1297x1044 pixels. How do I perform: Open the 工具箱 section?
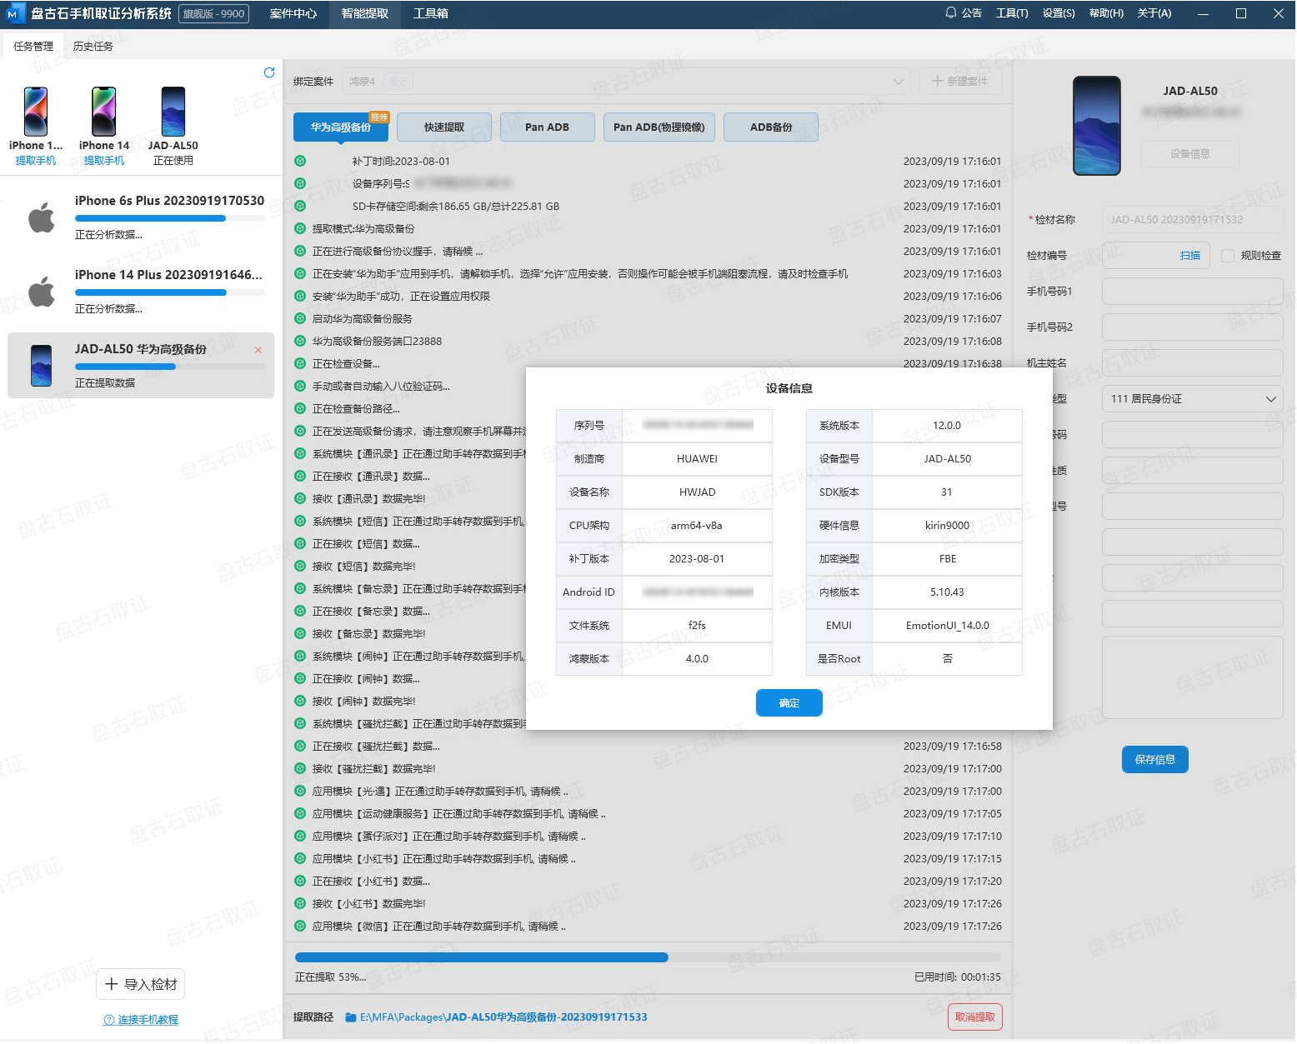point(431,13)
